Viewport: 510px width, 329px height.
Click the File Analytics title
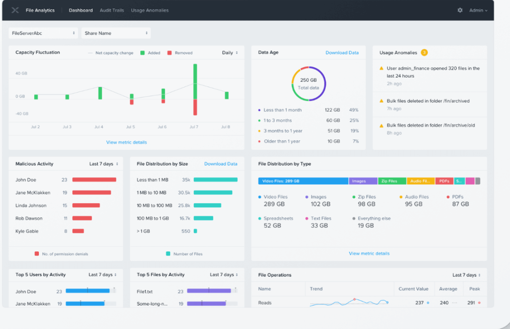point(40,10)
